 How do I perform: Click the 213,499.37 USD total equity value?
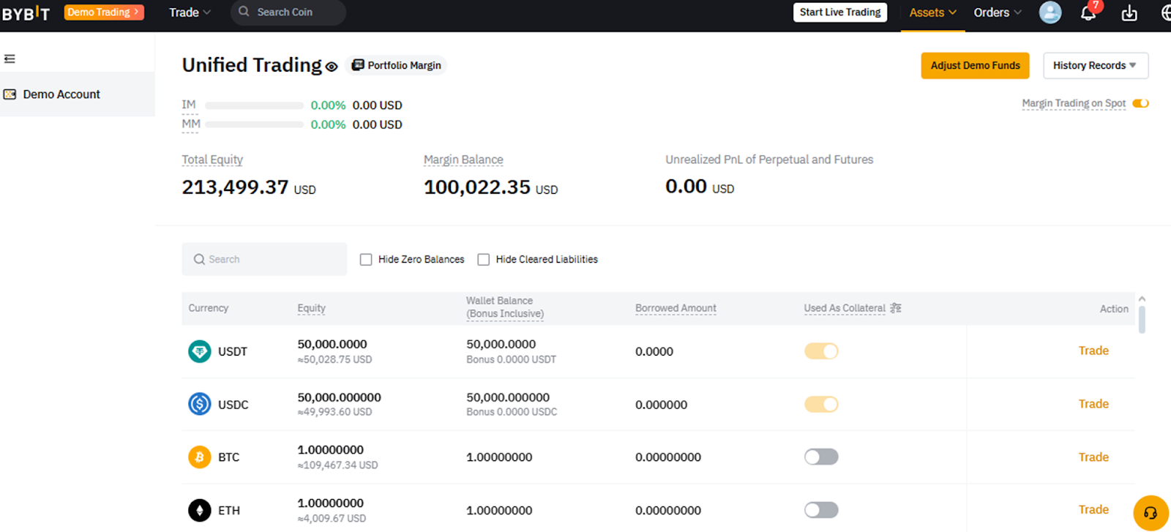pyautogui.click(x=249, y=187)
